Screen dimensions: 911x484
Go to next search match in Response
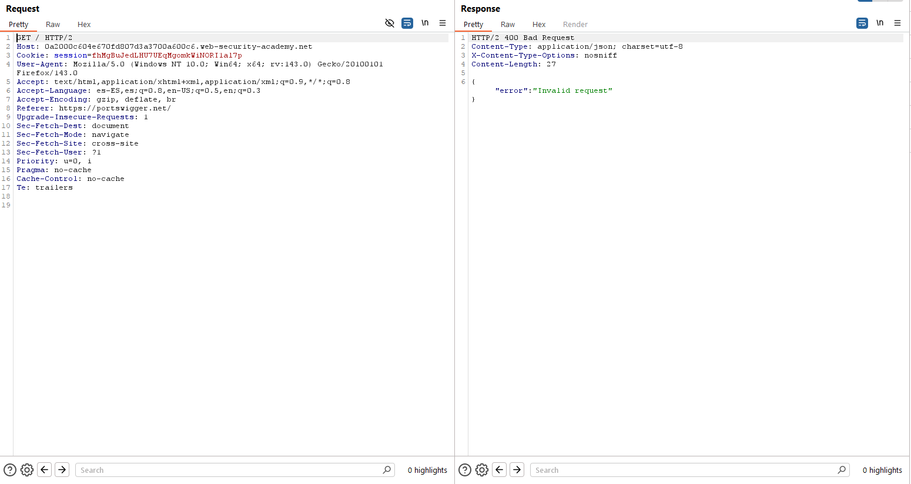coord(517,470)
